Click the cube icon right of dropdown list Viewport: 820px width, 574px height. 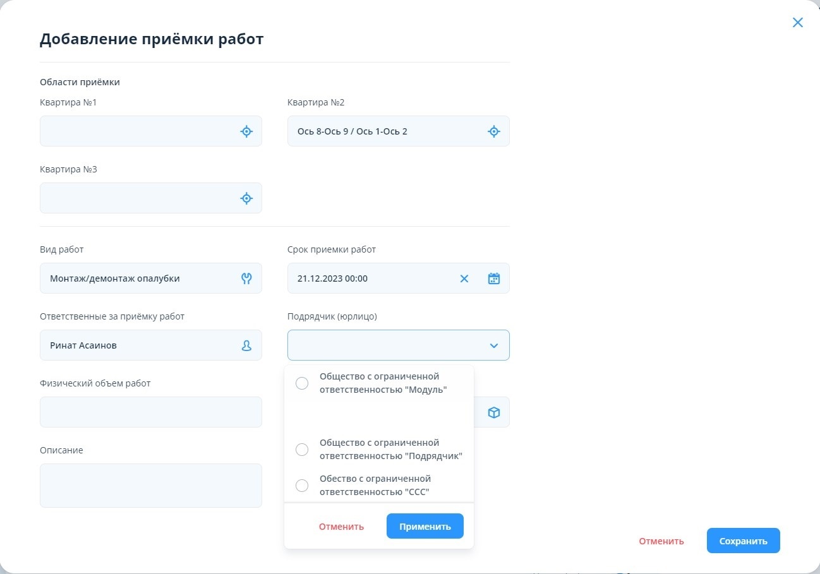[x=494, y=412]
